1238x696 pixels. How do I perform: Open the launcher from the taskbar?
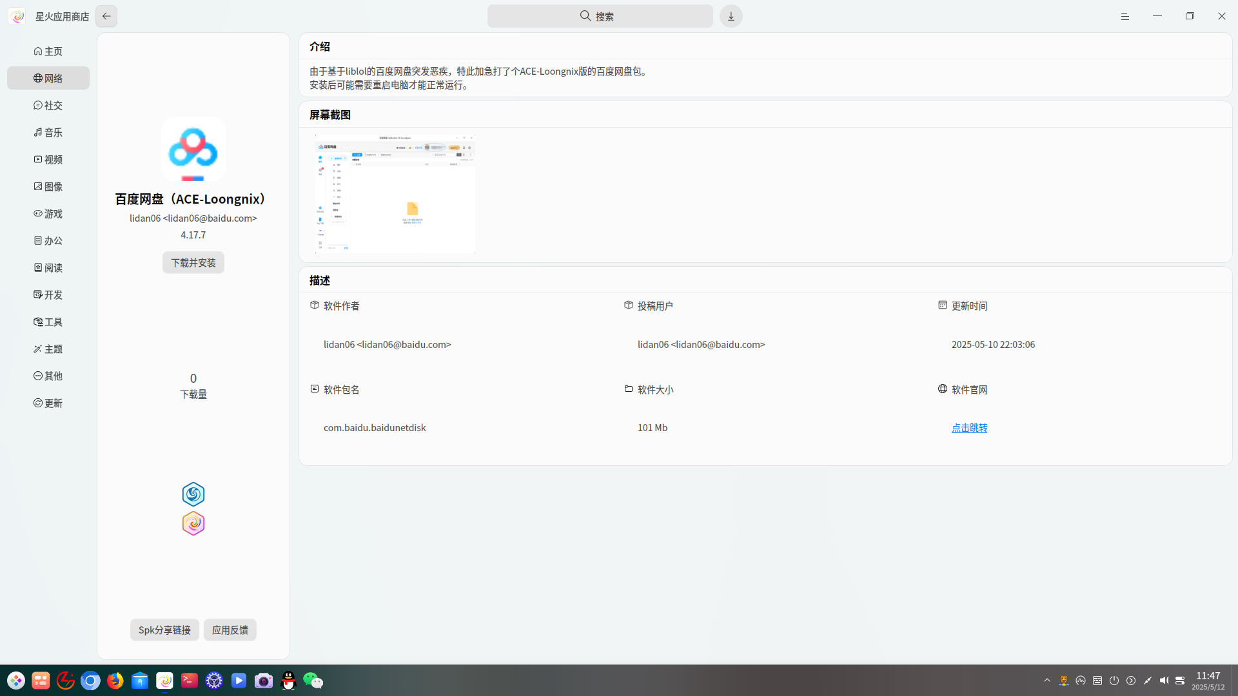(16, 681)
